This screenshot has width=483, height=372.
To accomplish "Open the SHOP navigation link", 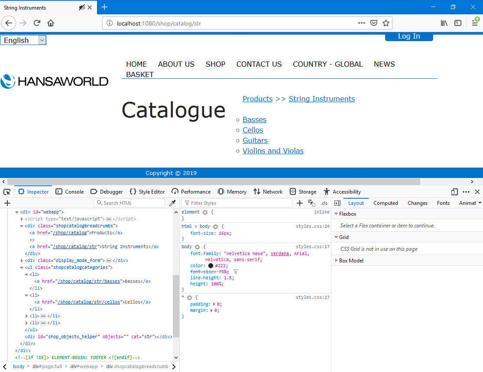I will [x=215, y=64].
